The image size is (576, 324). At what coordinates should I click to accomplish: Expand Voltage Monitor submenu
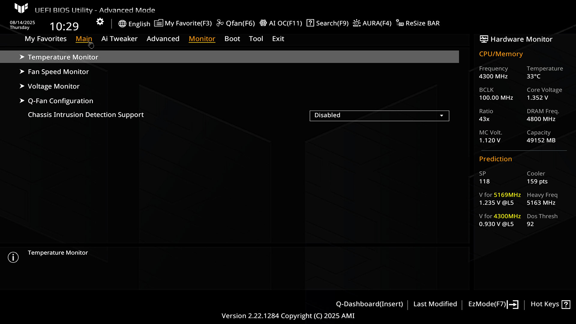[x=53, y=86]
